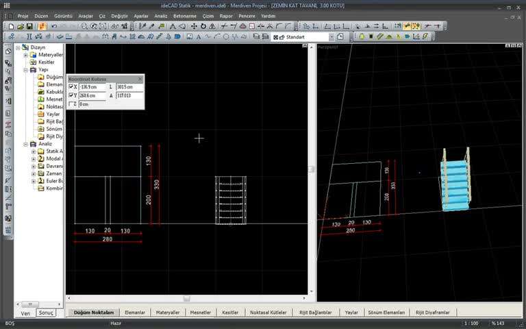The width and height of the screenshot is (526, 329).
Task: Open the Yardım menu
Action: point(268,16)
